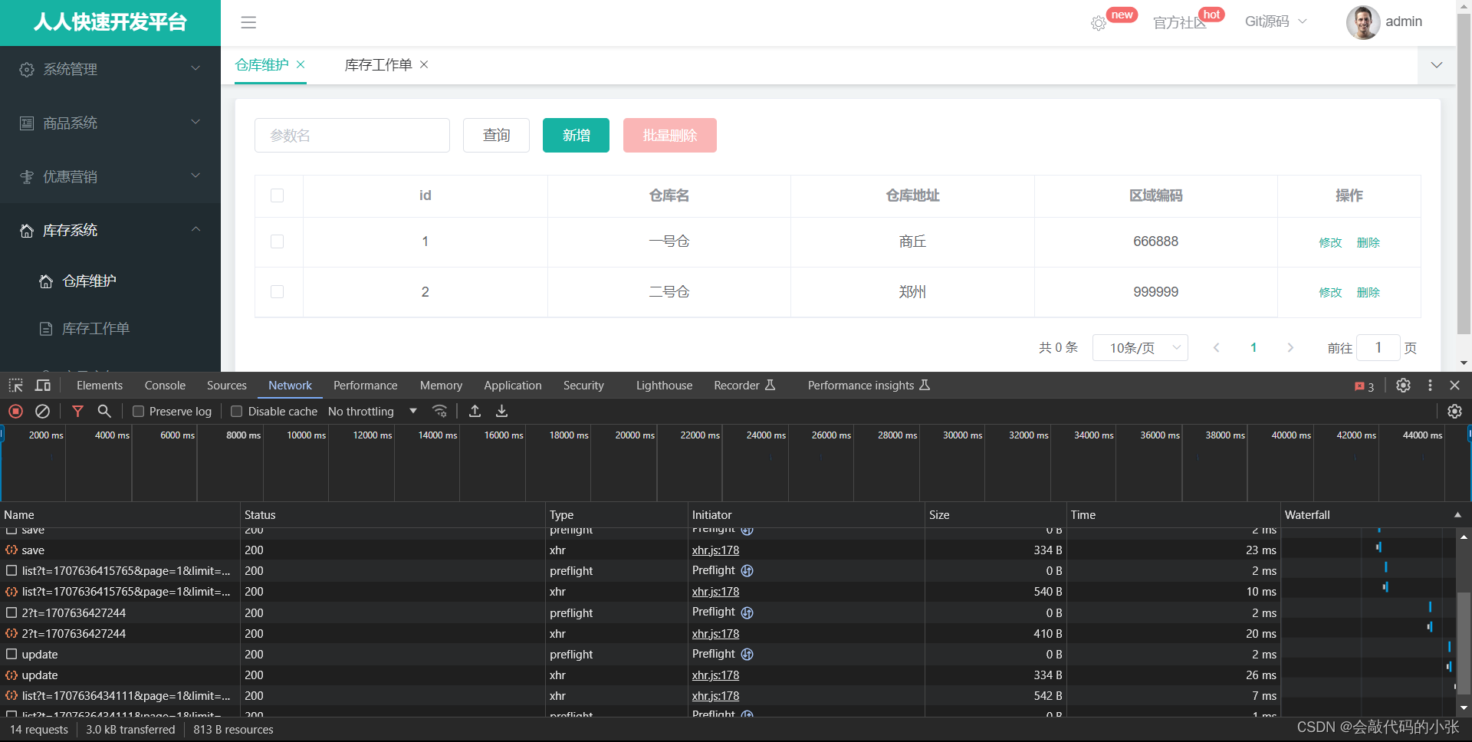Open Network panel settings gear
Screen dimensions: 1472x742
tap(1454, 412)
